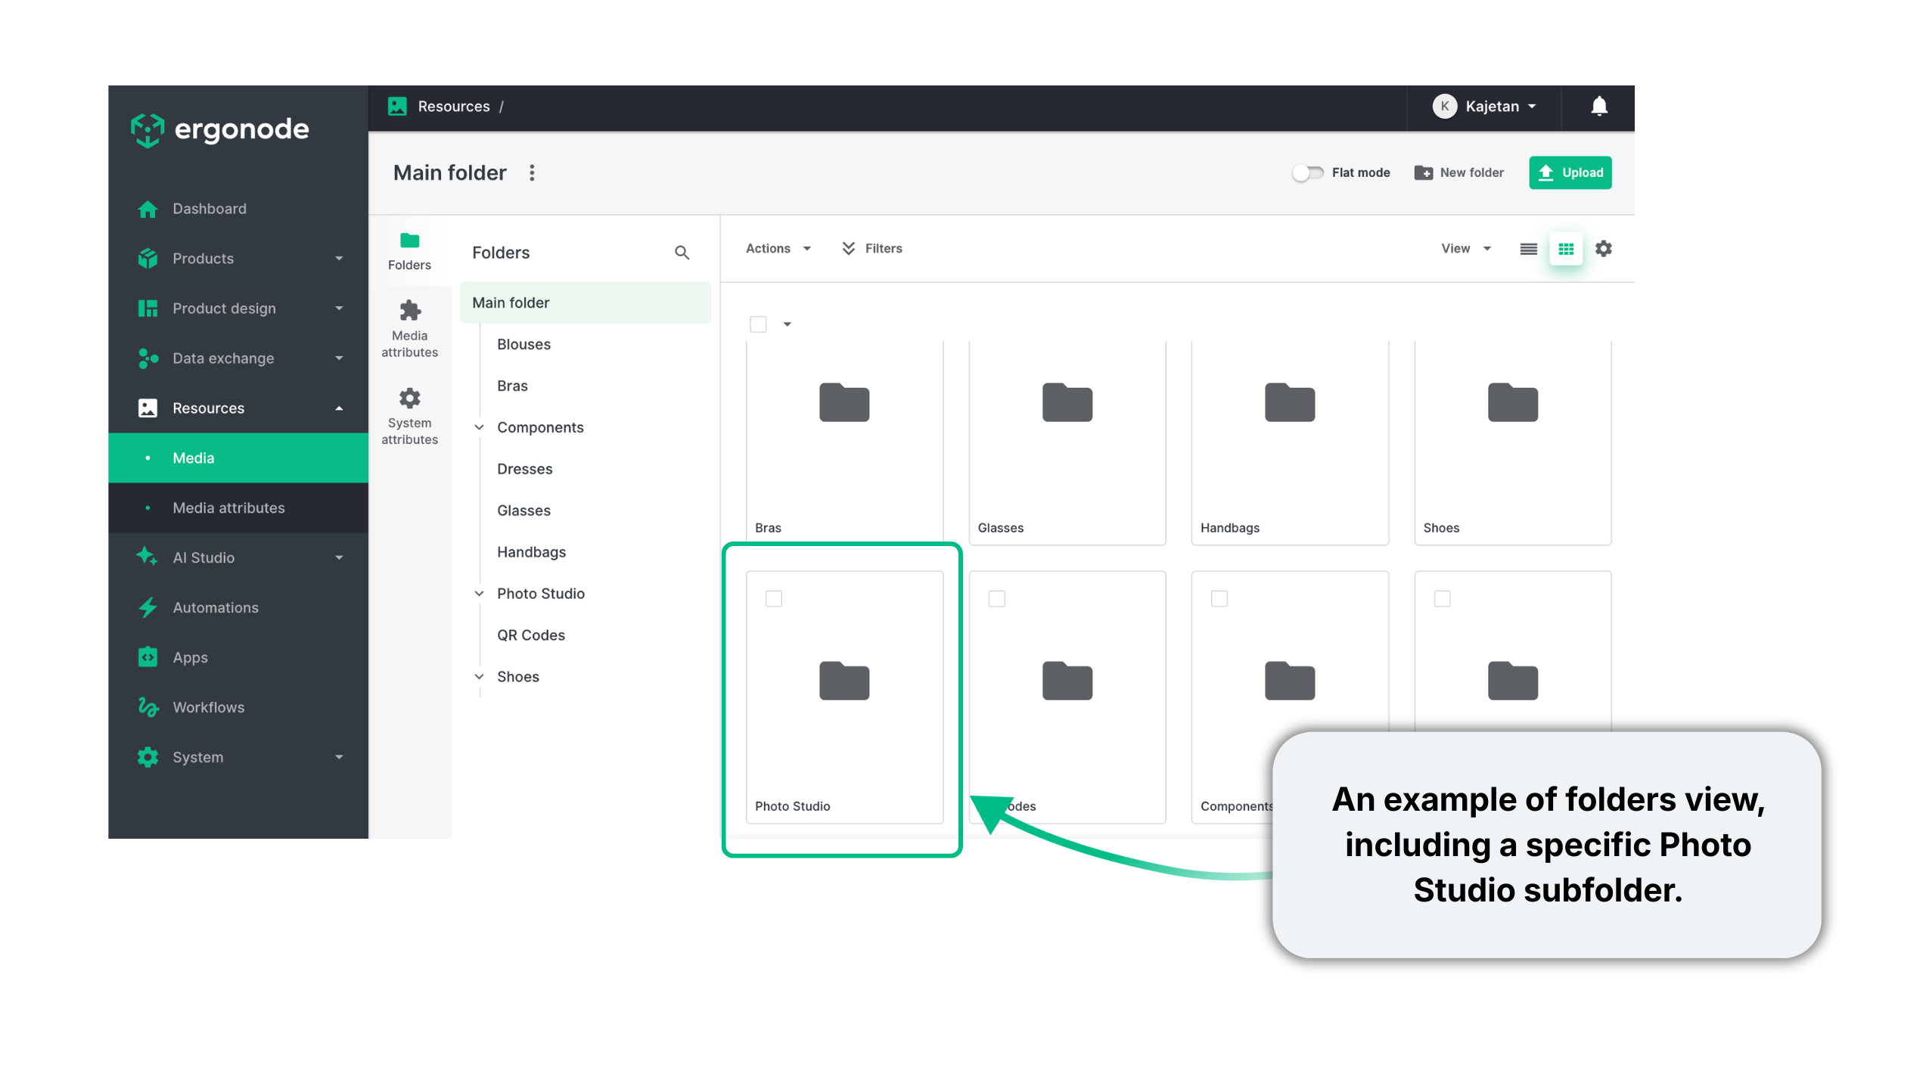This screenshot has height=1083, width=1926.
Task: Open the Dashboard home icon
Action: [148, 209]
